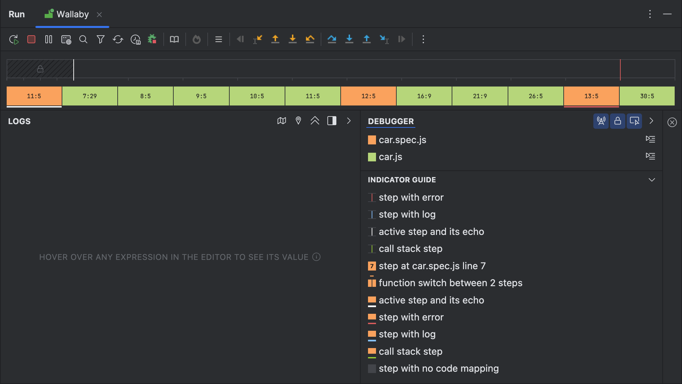Screen dimensions: 682x384
Task: Click the car.js file entry
Action: tap(385, 157)
